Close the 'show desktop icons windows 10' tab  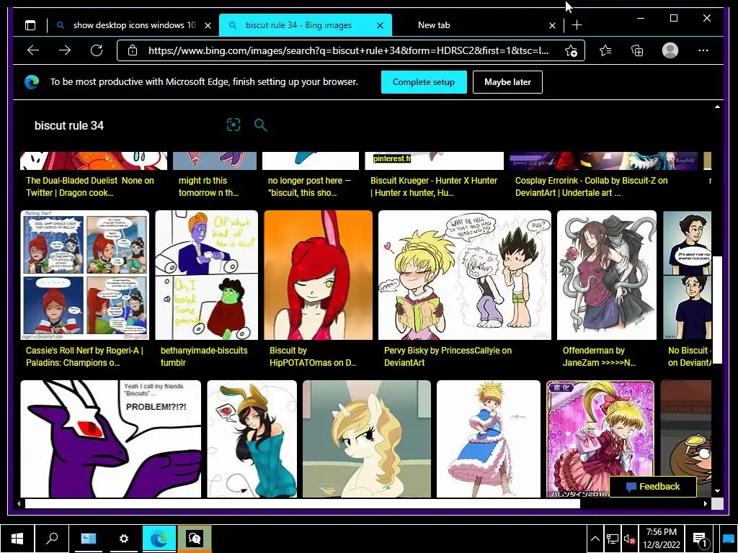point(208,25)
